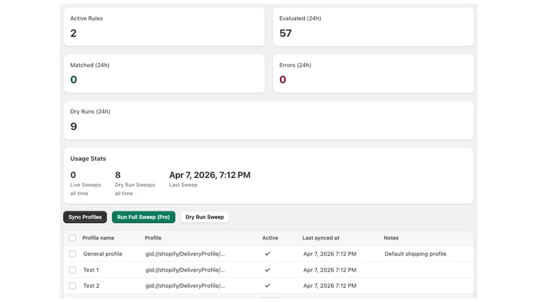
Task: Click the Last synced at column header
Action: pyautogui.click(x=321, y=238)
